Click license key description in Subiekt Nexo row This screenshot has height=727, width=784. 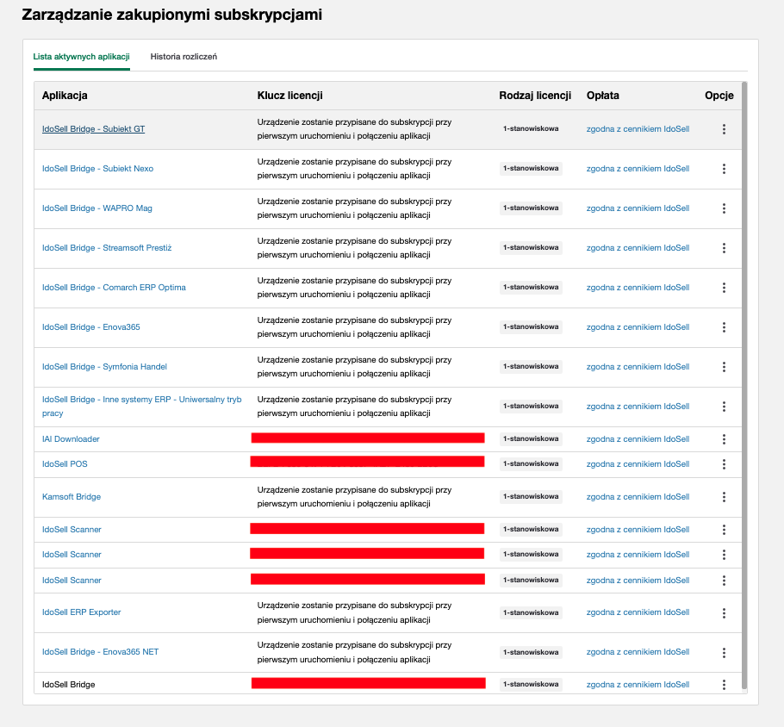[354, 169]
